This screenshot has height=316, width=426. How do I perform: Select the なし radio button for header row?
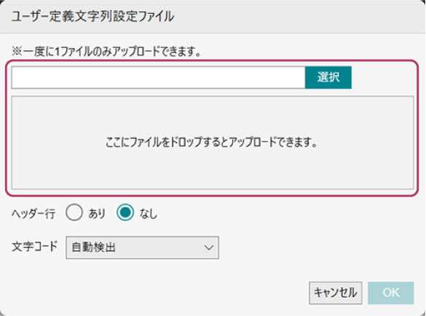[x=125, y=213]
